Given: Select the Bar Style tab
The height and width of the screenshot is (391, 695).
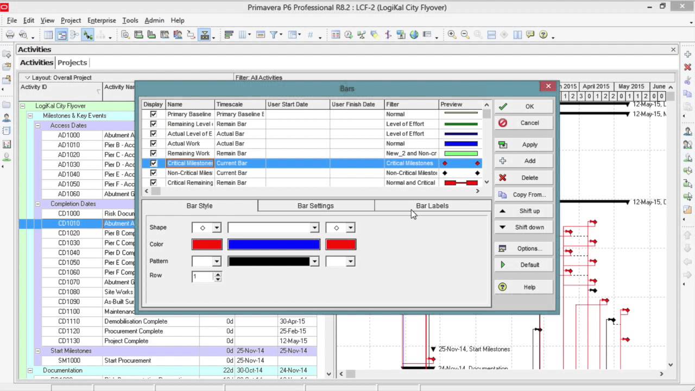Looking at the screenshot, I should point(199,206).
